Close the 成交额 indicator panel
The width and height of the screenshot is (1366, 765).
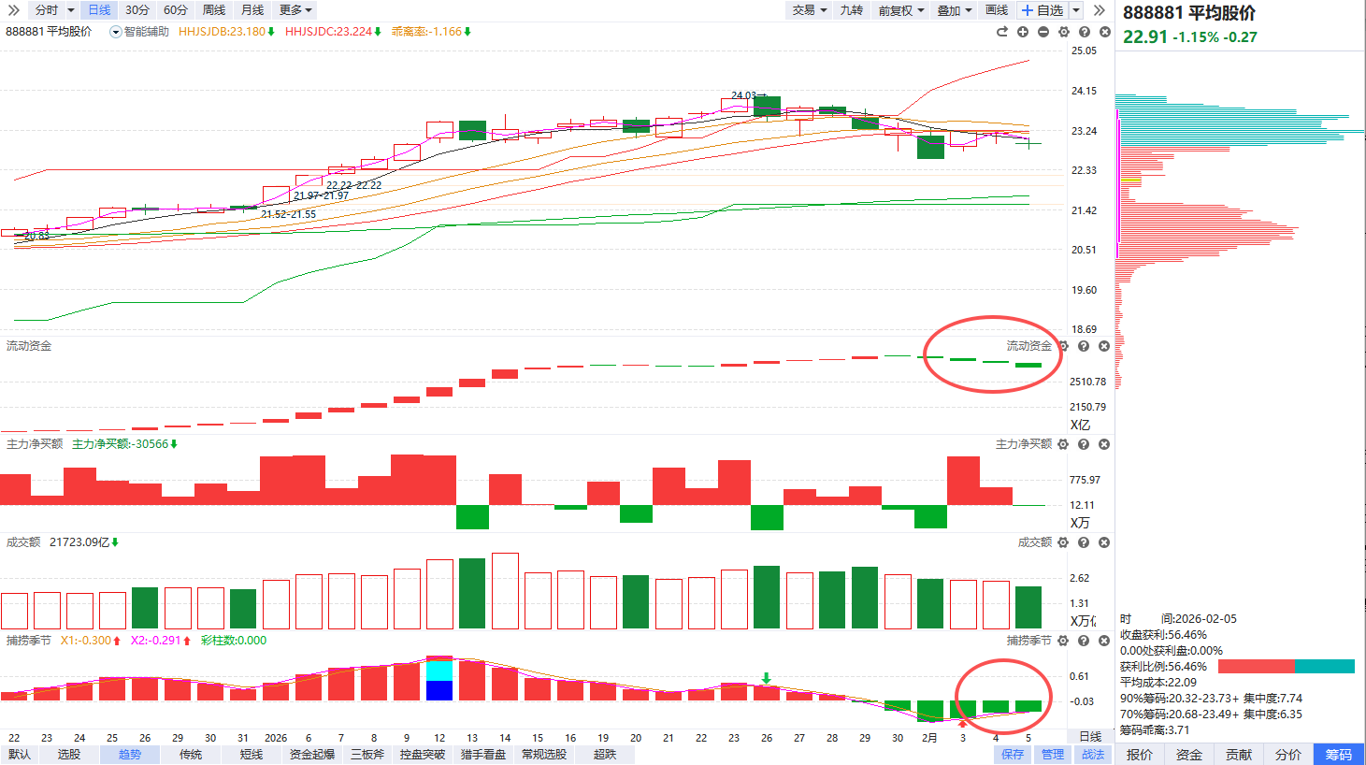pyautogui.click(x=1104, y=542)
